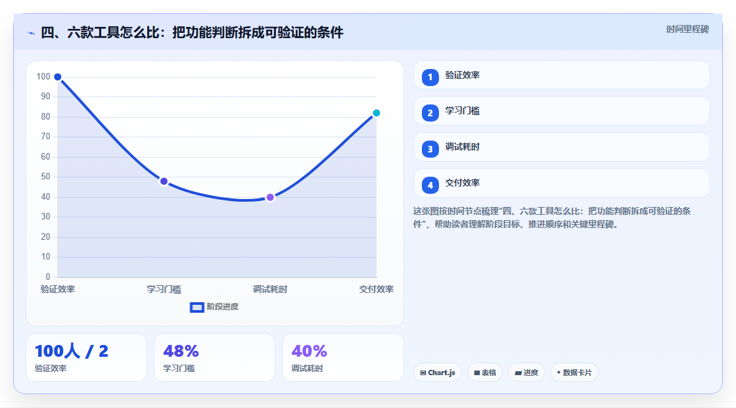Select the 学习门槛 milestone row text
This screenshot has width=736, height=408.
tap(463, 111)
